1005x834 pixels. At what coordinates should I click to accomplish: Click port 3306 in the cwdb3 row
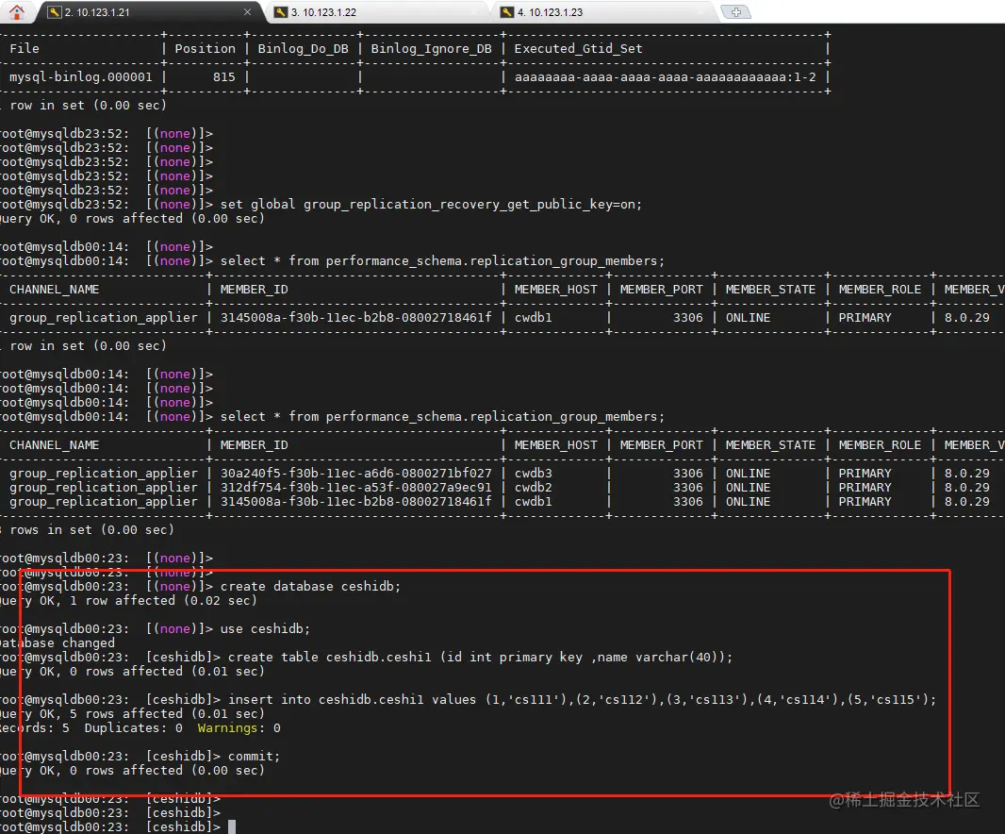pyautogui.click(x=687, y=474)
